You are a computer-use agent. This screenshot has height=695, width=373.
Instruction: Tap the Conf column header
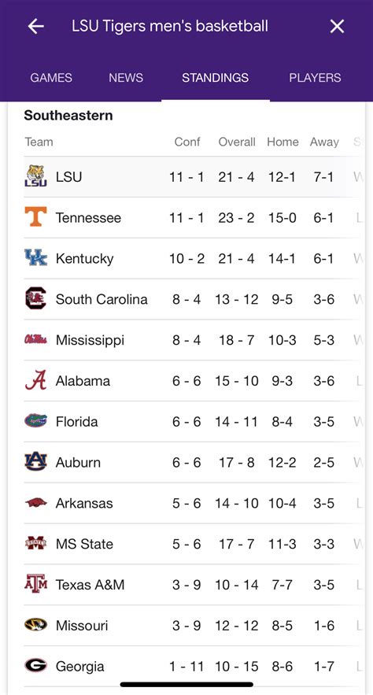coord(187,142)
